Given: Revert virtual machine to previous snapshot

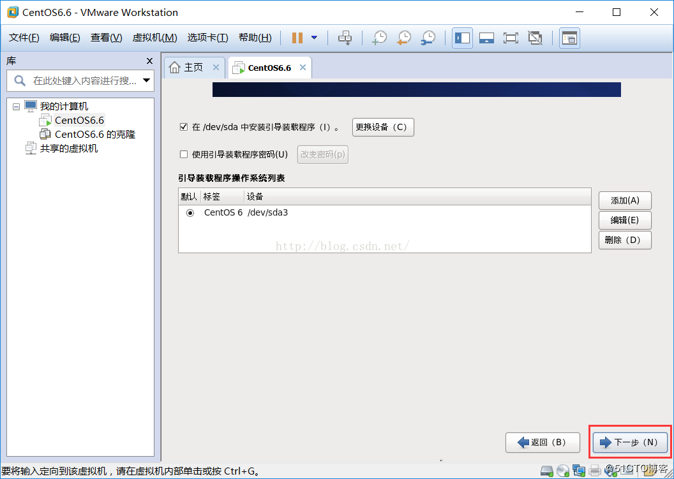Looking at the screenshot, I should [x=403, y=38].
